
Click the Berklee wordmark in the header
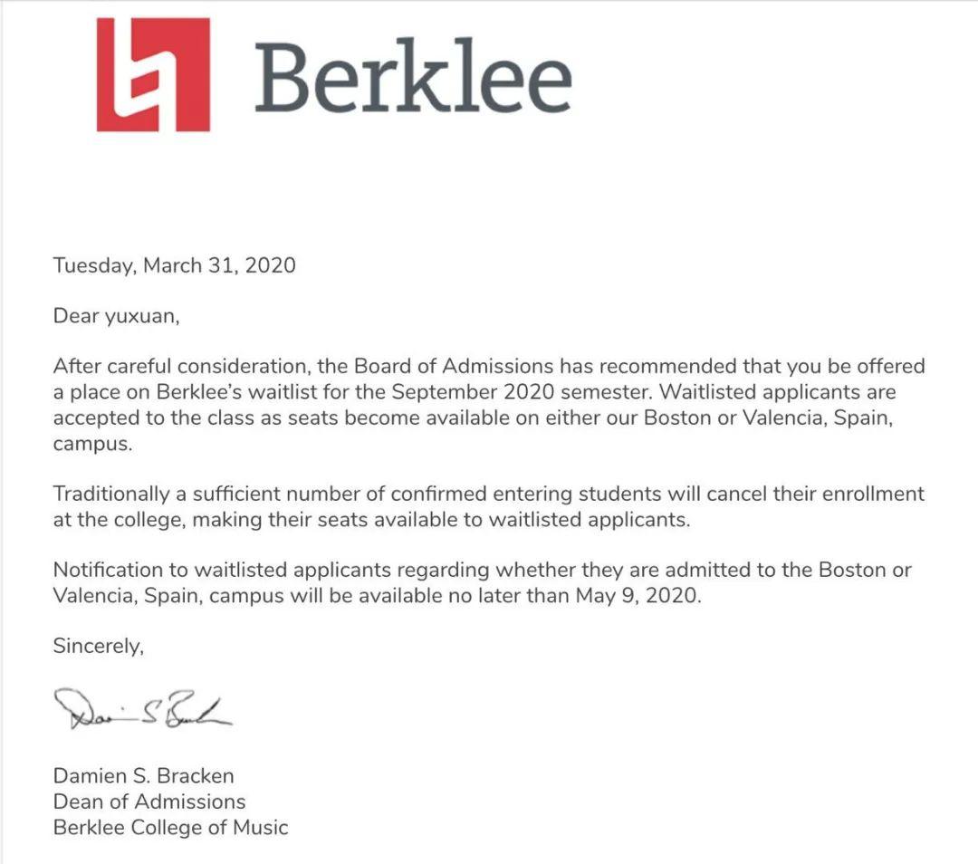pos(413,78)
